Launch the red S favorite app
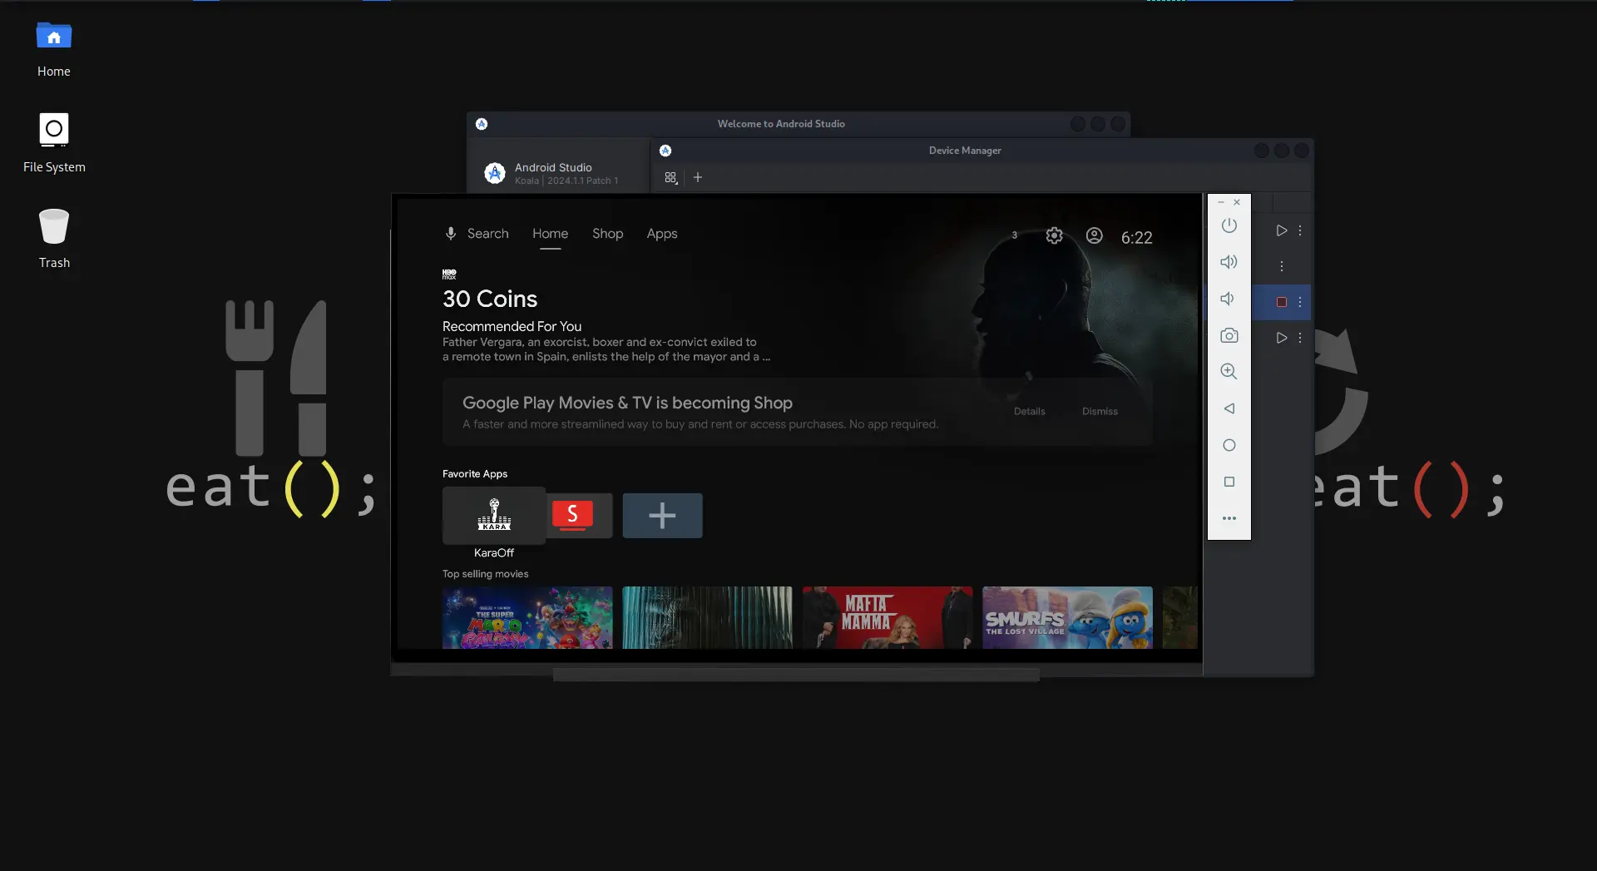This screenshot has width=1597, height=871. point(573,516)
